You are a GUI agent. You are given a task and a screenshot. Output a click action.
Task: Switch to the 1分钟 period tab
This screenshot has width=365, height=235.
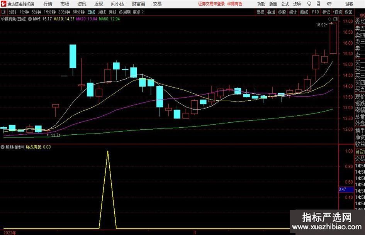24,12
